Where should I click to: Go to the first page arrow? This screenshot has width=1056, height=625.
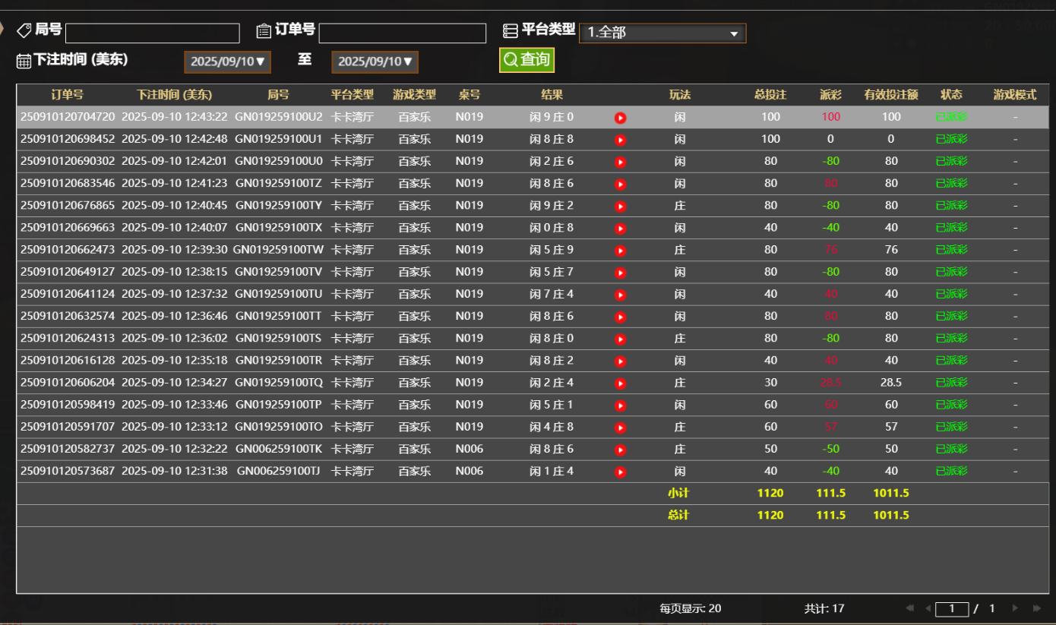pyautogui.click(x=909, y=608)
